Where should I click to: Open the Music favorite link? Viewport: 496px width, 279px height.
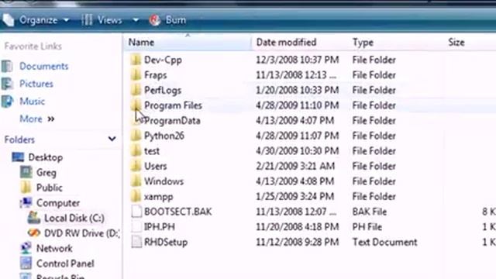[32, 102]
